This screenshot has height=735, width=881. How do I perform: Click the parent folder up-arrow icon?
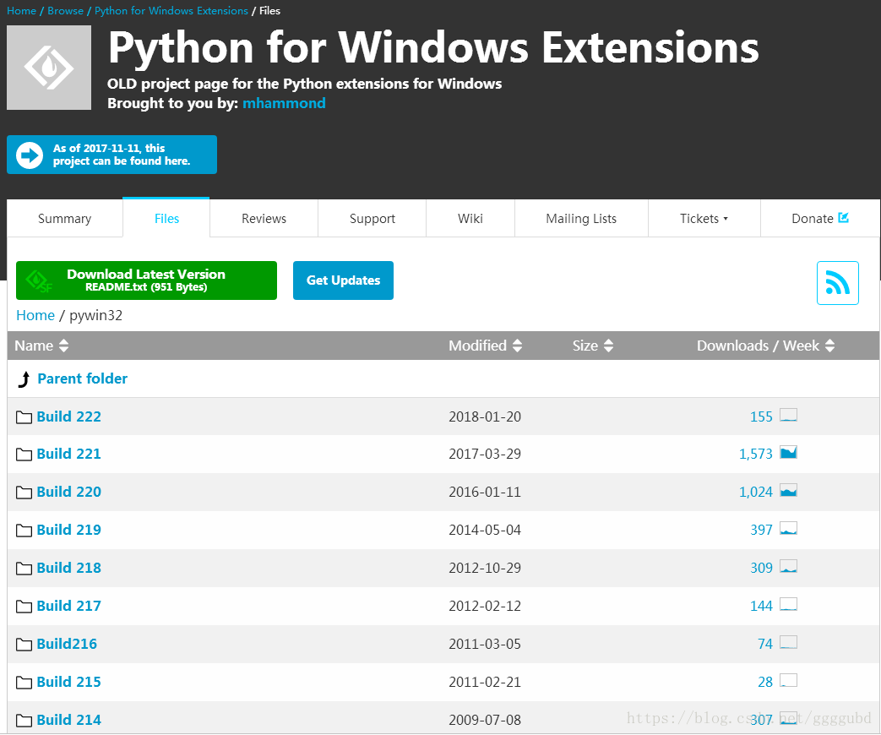[x=23, y=378]
